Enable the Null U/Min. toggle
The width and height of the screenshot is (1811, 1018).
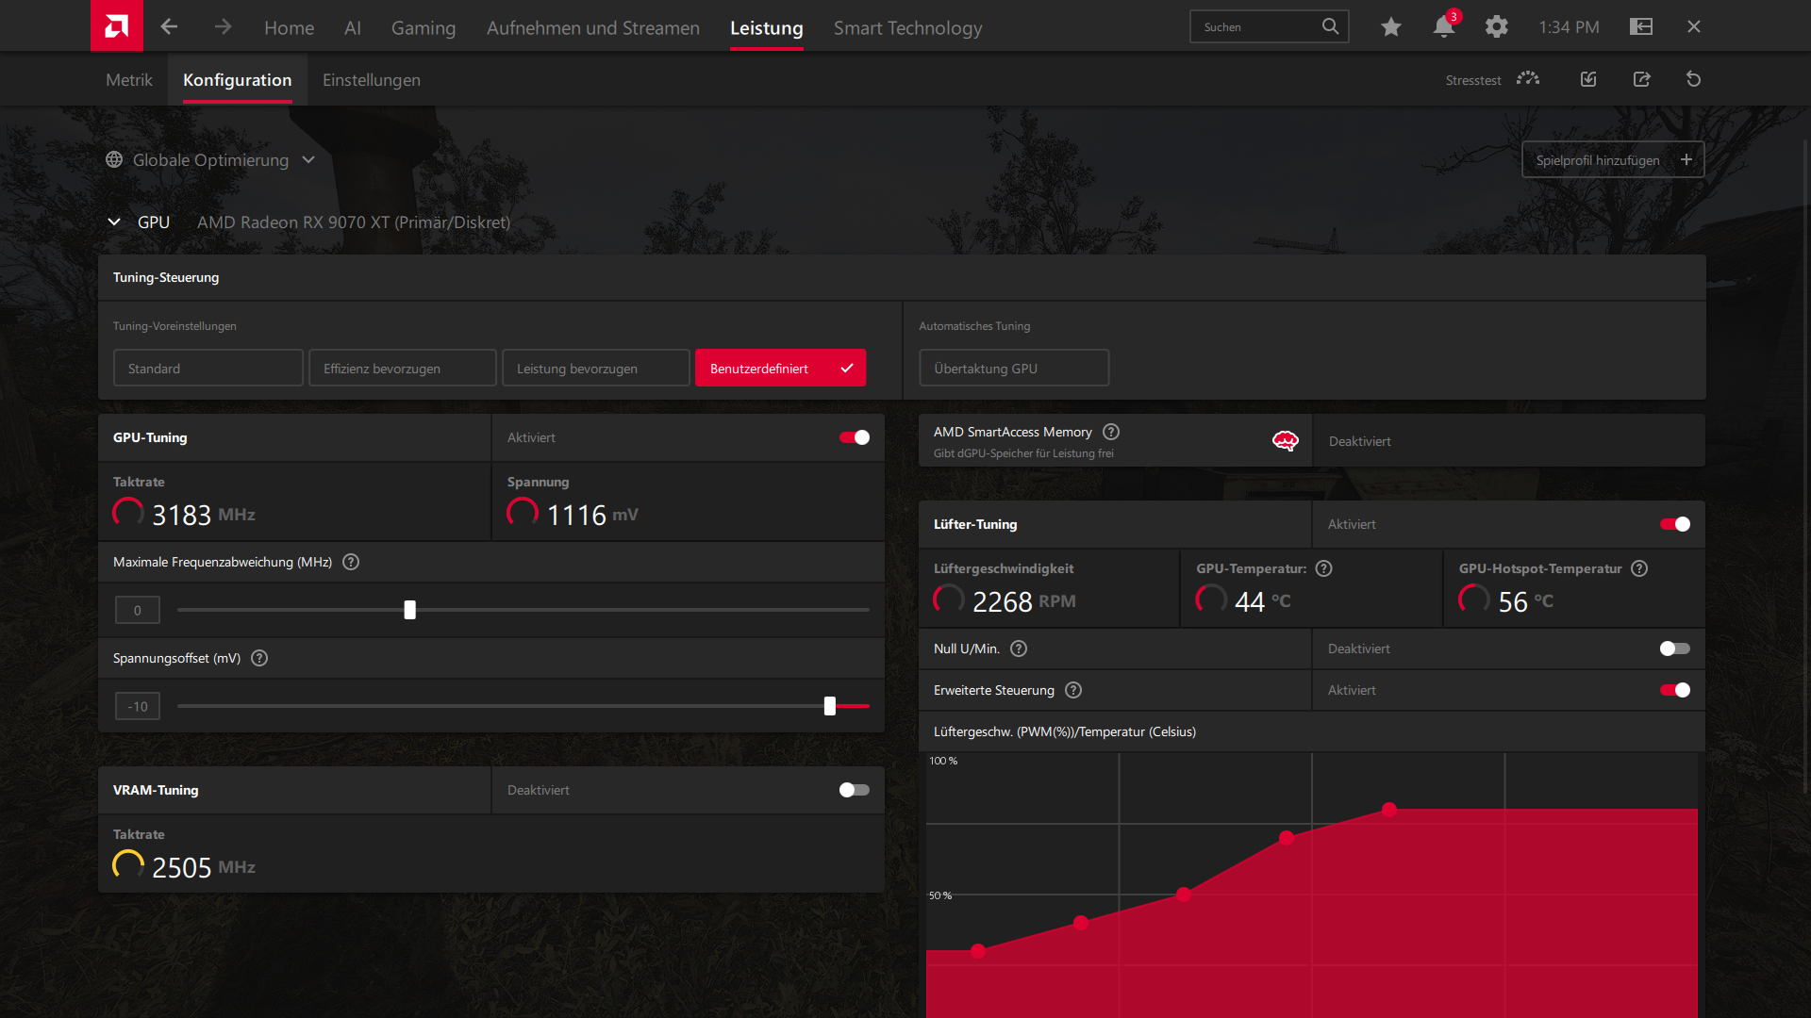click(x=1674, y=649)
